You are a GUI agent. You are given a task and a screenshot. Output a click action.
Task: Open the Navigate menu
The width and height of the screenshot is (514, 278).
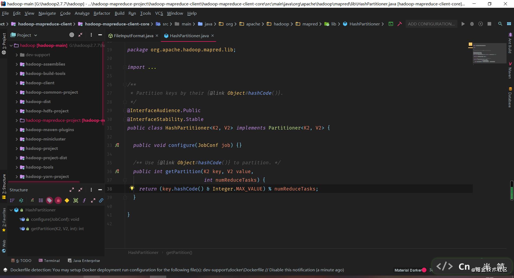tap(47, 13)
